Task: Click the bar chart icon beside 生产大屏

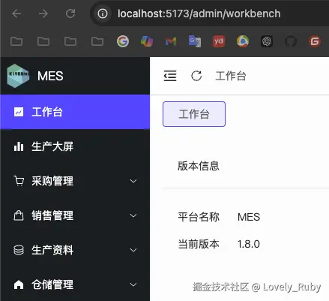Action: (x=19, y=146)
